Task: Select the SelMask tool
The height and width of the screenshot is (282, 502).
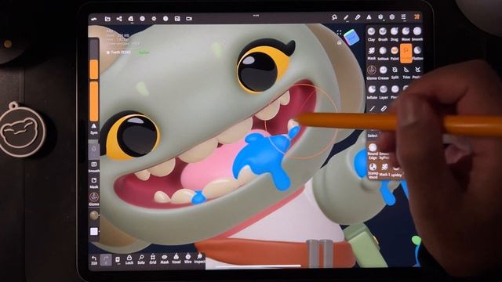Action: click(x=383, y=53)
